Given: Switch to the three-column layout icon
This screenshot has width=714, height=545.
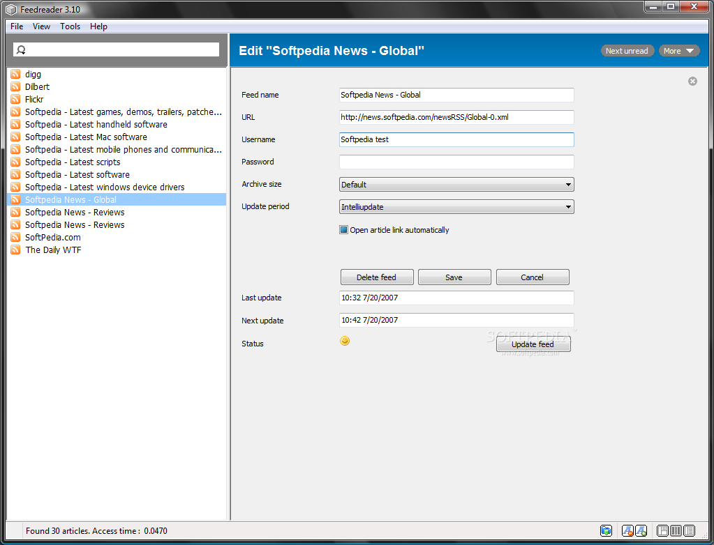Looking at the screenshot, I should [x=676, y=530].
